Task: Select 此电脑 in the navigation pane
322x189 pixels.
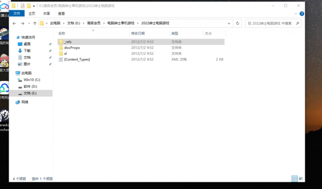Action: [27, 73]
